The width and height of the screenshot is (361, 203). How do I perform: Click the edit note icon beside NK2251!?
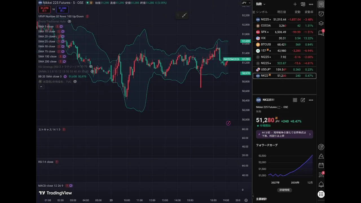(x=303, y=100)
